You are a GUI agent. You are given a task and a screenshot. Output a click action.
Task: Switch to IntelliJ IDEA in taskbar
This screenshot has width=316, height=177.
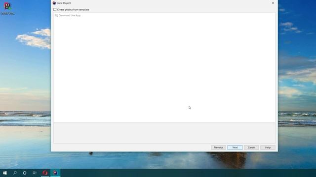(x=55, y=173)
